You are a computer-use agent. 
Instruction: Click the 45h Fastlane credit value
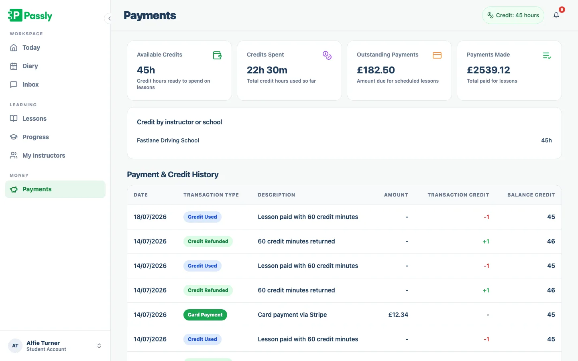pyautogui.click(x=546, y=140)
